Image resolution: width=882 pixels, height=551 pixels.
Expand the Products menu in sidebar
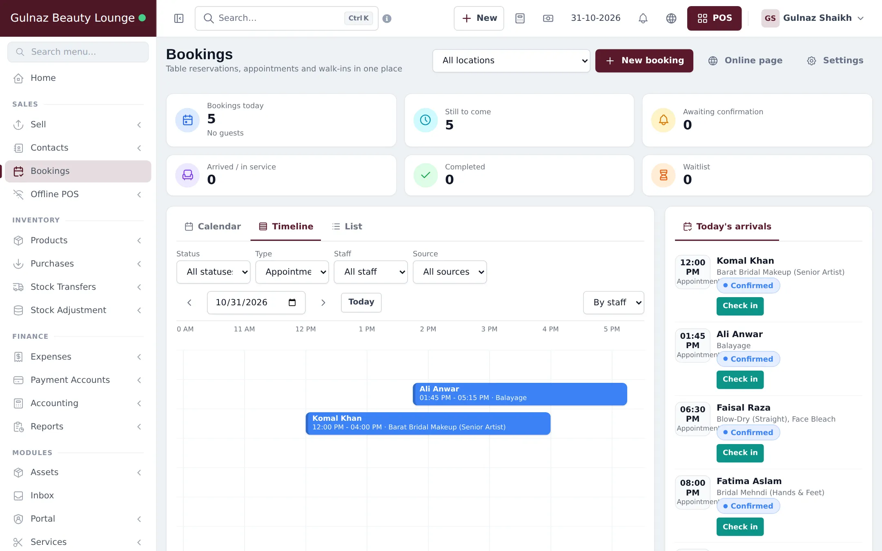78,240
